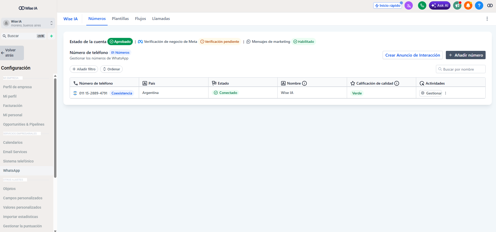Image resolution: width=496 pixels, height=232 pixels.
Task: Open the row options three-dot menu
Action: click(x=446, y=93)
